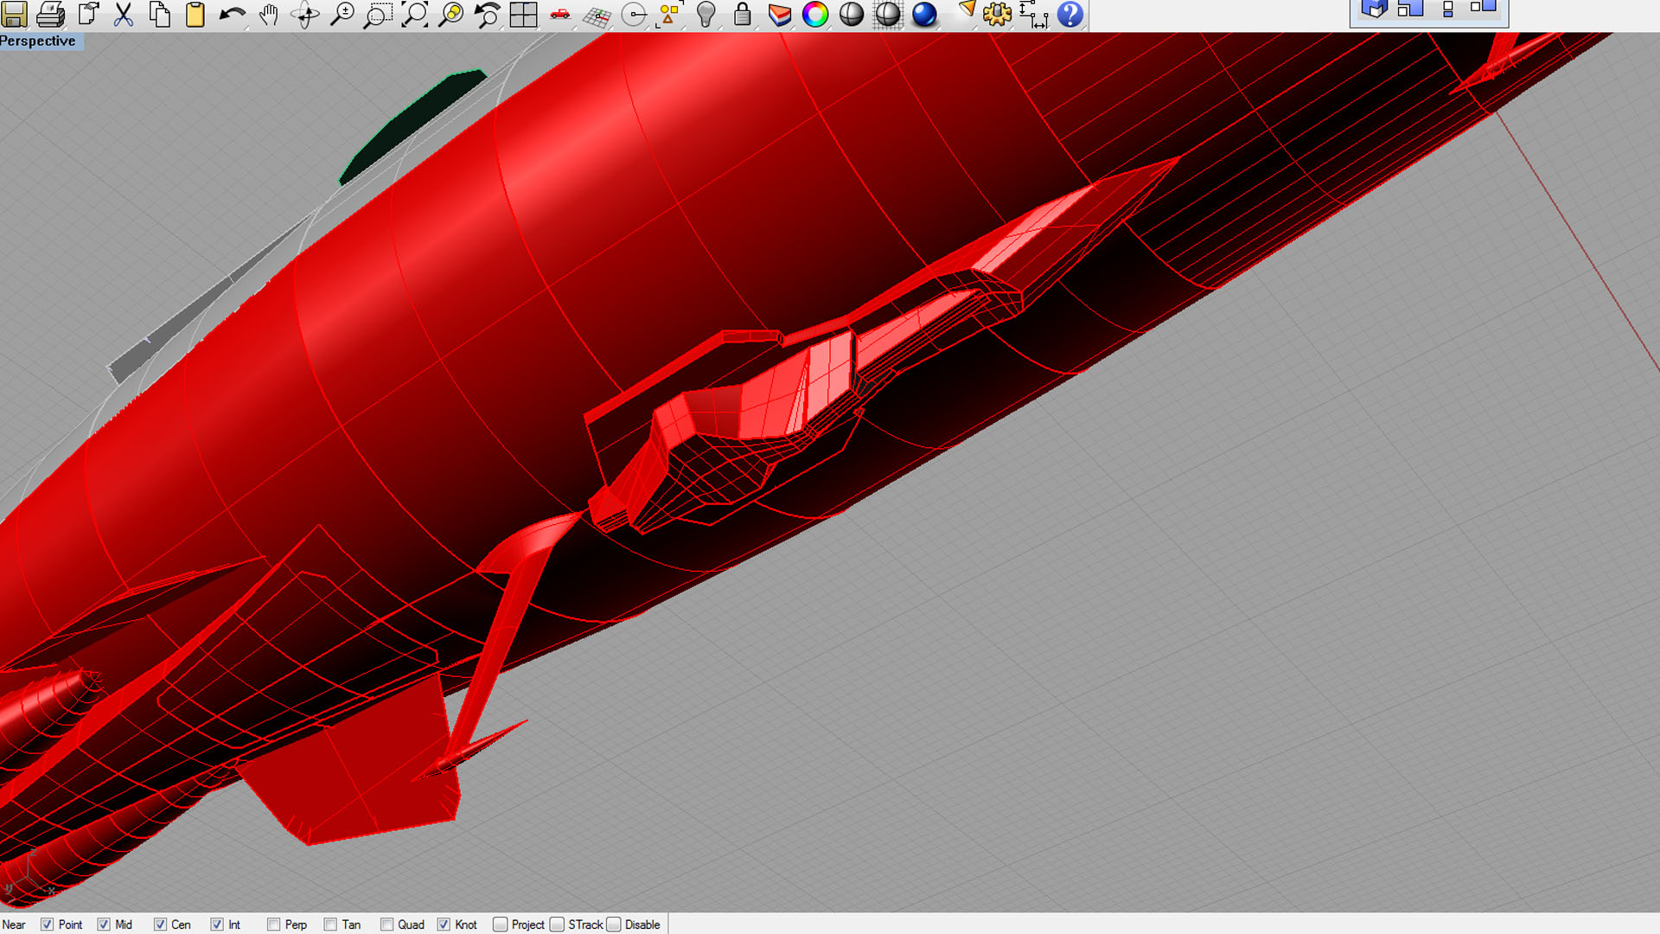The image size is (1660, 934).
Task: Open the Edit Layers icon
Action: coord(779,14)
